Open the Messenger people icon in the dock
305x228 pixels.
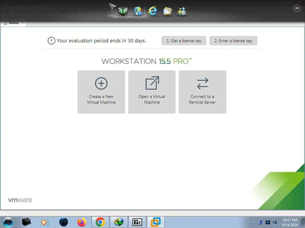182,11
